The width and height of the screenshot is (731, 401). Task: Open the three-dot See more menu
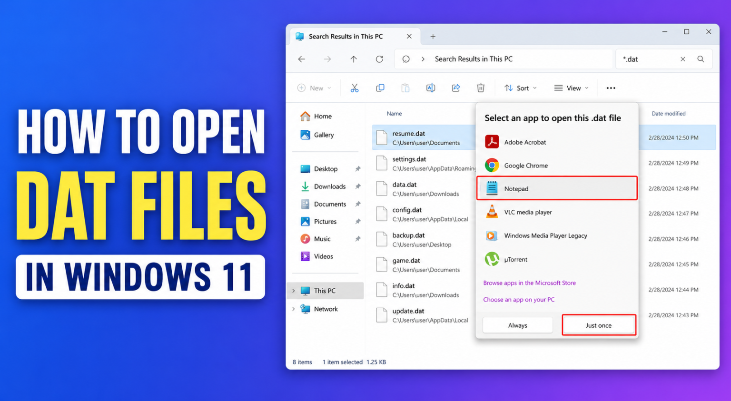click(x=611, y=88)
